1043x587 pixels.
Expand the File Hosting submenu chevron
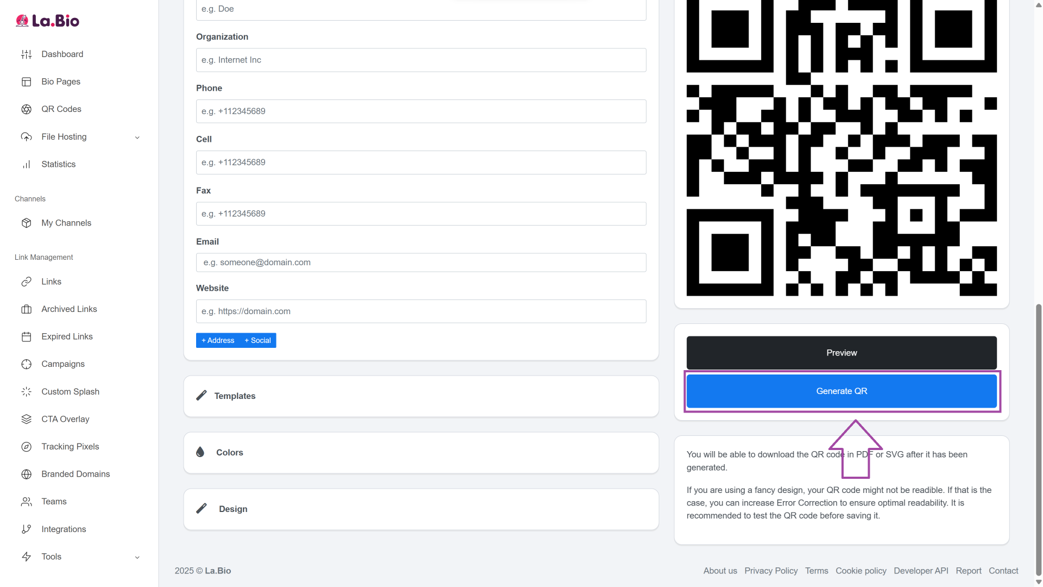point(137,138)
